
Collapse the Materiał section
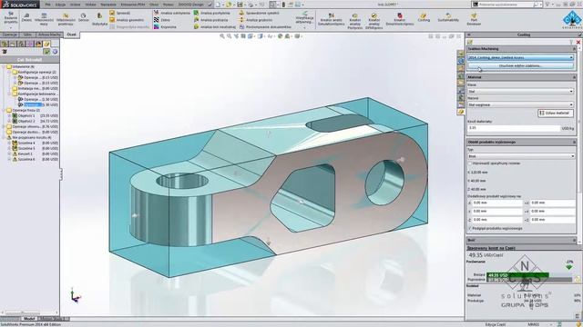tap(574, 77)
